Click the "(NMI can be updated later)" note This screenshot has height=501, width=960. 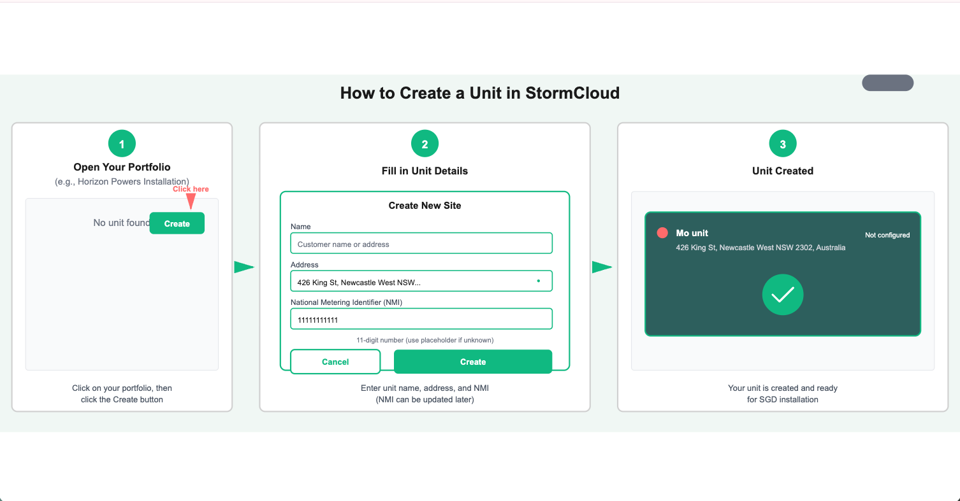425,400
